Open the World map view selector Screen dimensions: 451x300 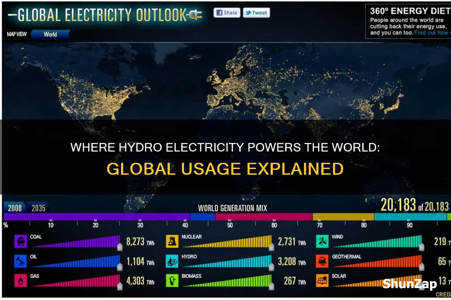pyautogui.click(x=50, y=34)
